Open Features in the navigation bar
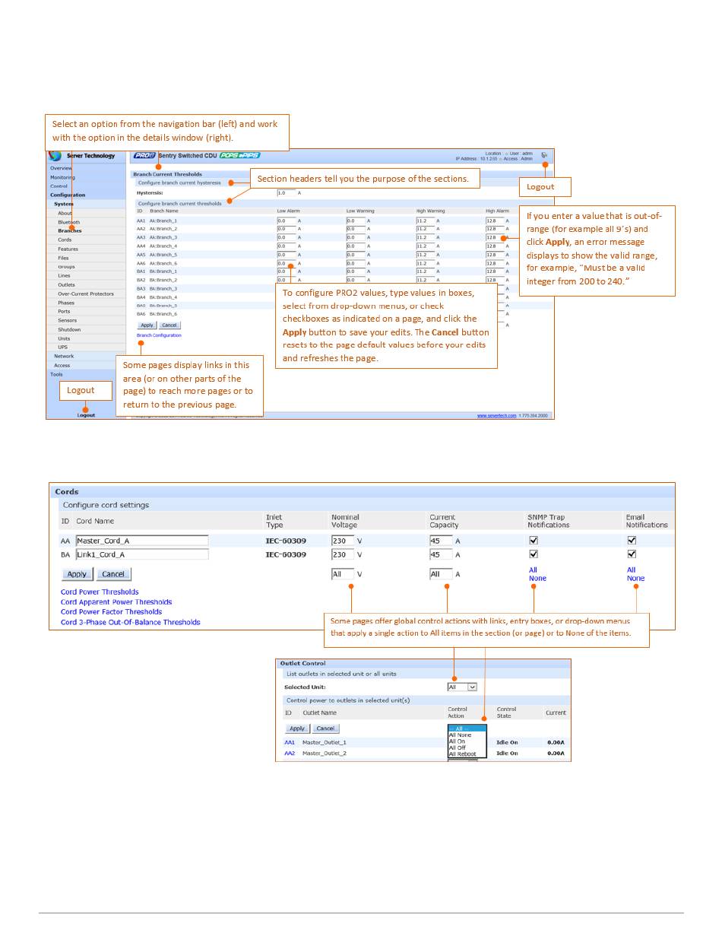 pos(68,249)
